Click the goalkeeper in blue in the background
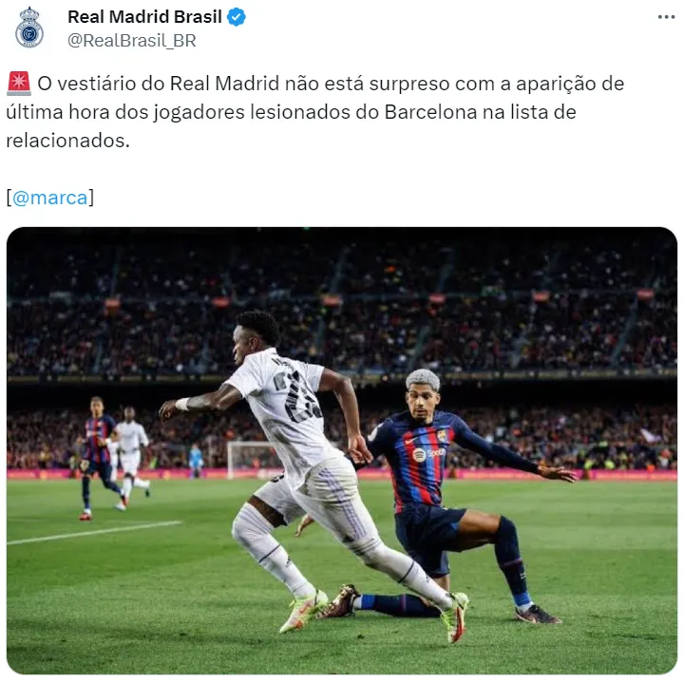 pyautogui.click(x=196, y=461)
